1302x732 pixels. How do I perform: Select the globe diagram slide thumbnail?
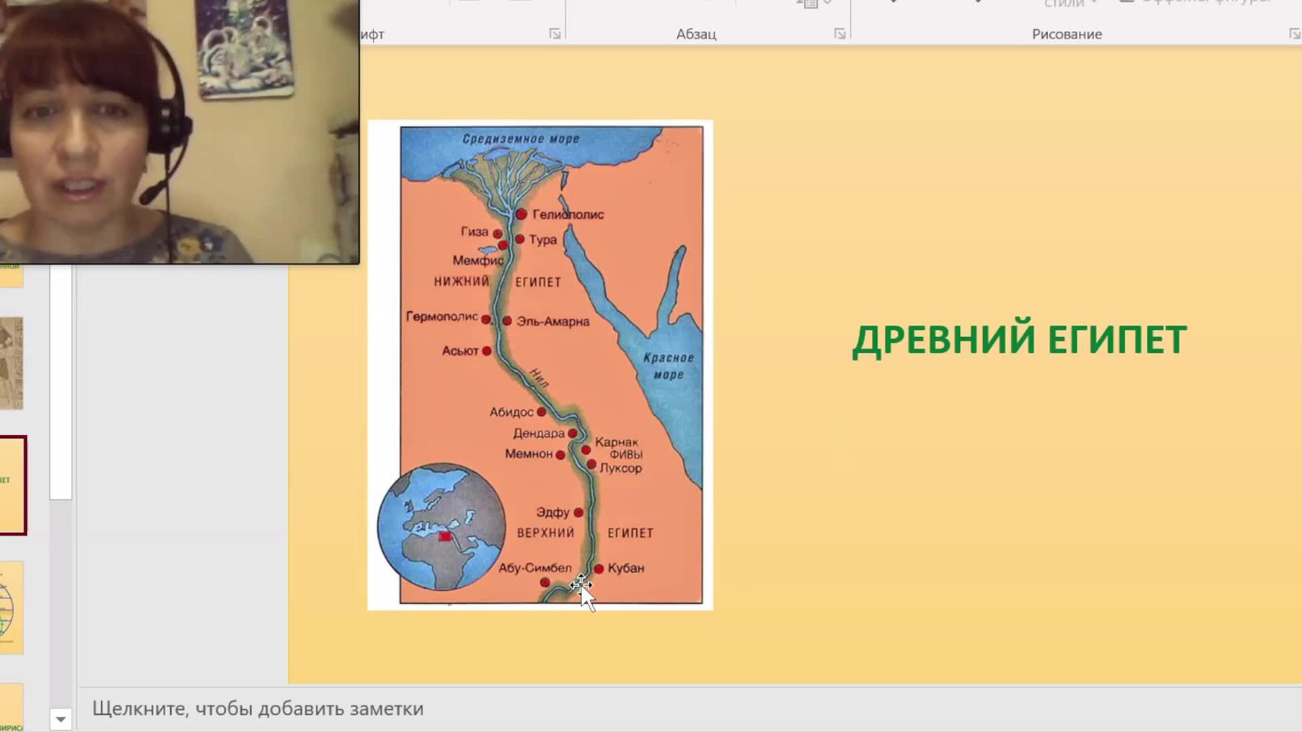click(x=12, y=607)
